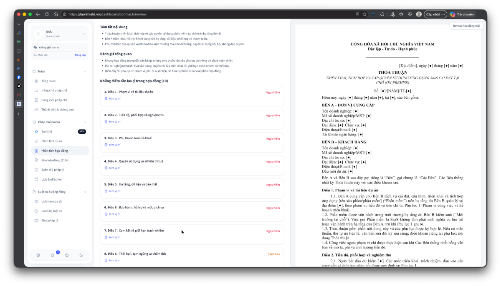Click Xem vị trí under Điều 3 Phí, thanh toán
501x286 pixels.
point(112,145)
